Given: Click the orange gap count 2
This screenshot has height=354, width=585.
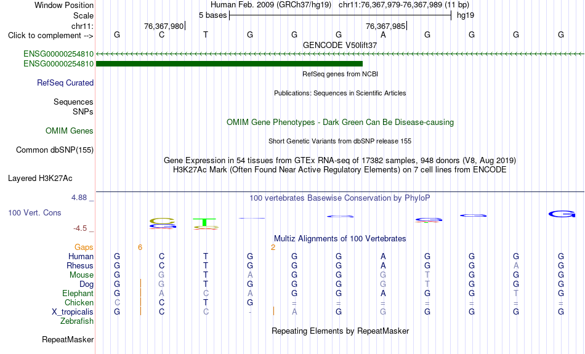Looking at the screenshot, I should [273, 247].
